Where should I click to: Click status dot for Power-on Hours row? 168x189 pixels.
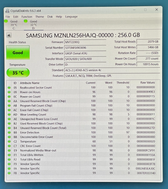coord(9,92)
